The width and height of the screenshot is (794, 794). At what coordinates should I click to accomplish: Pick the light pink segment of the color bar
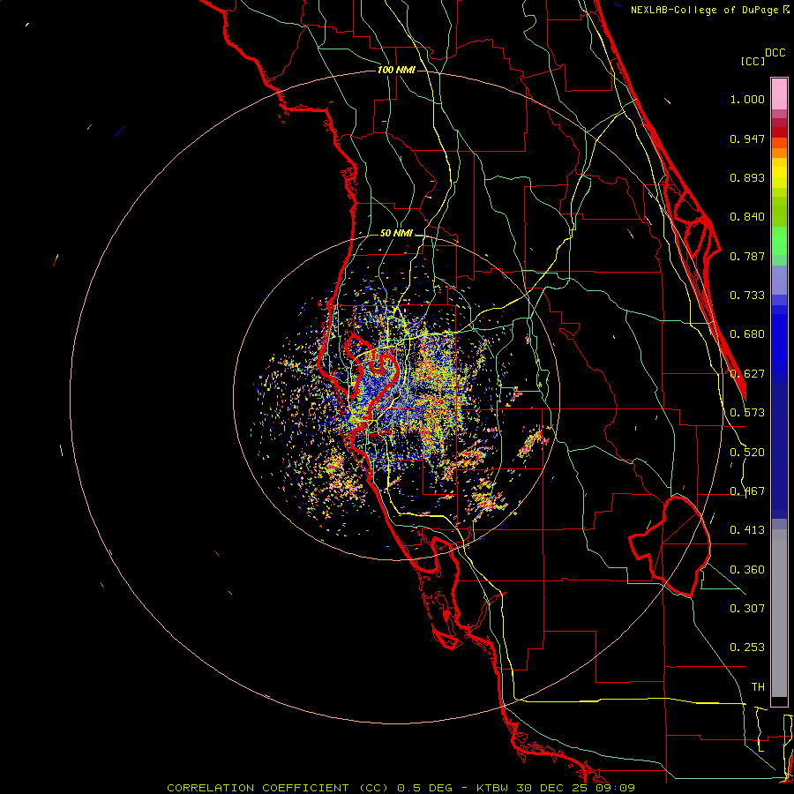779,94
